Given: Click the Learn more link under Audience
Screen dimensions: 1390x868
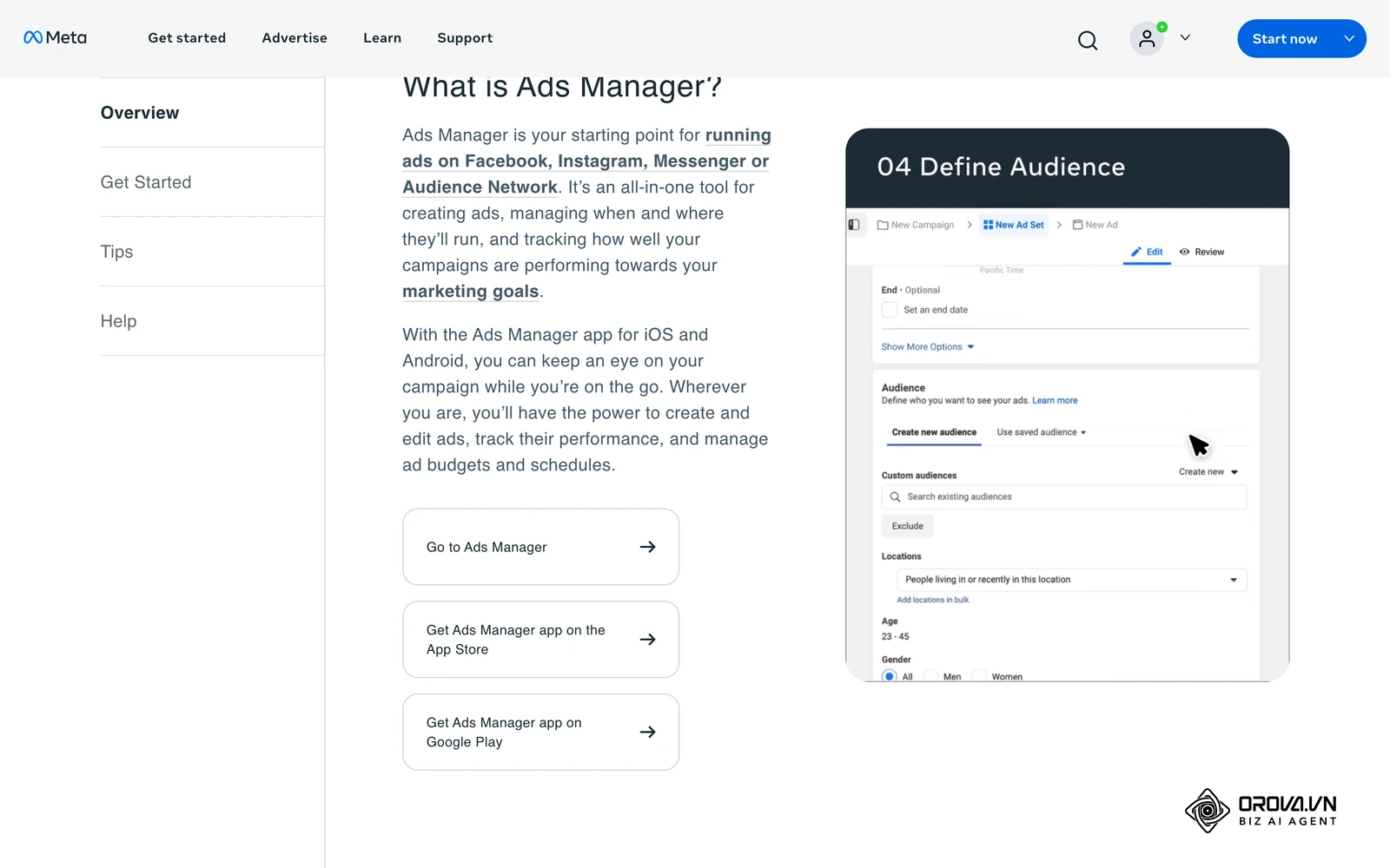Looking at the screenshot, I should point(1055,401).
